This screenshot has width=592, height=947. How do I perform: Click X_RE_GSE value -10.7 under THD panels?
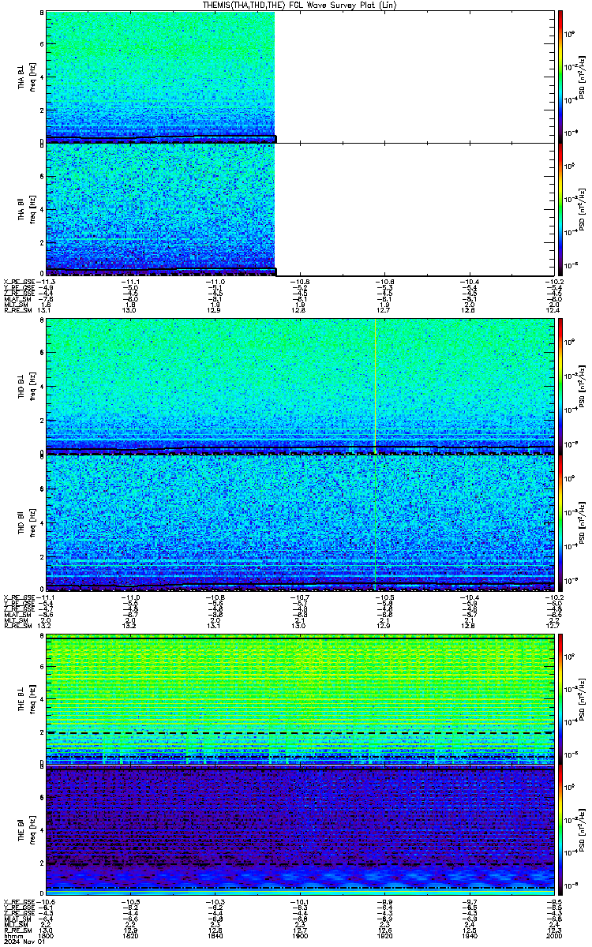click(300, 597)
